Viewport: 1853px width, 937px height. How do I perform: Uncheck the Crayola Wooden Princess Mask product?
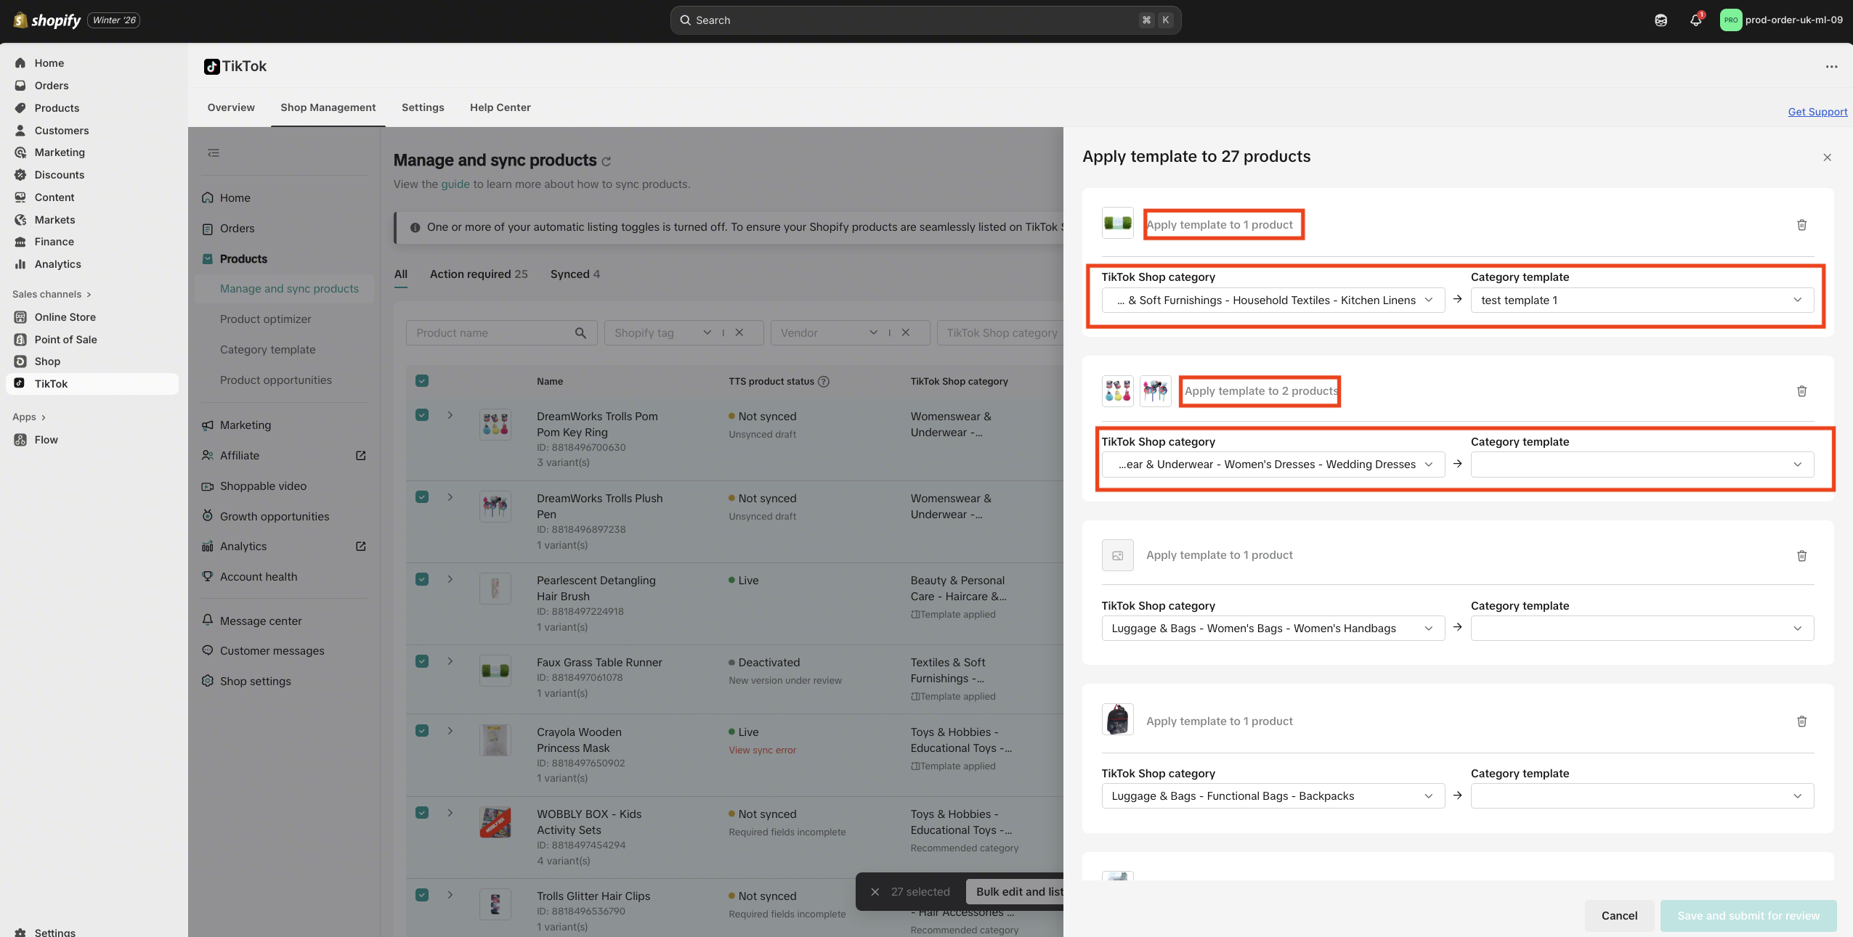[x=422, y=731]
